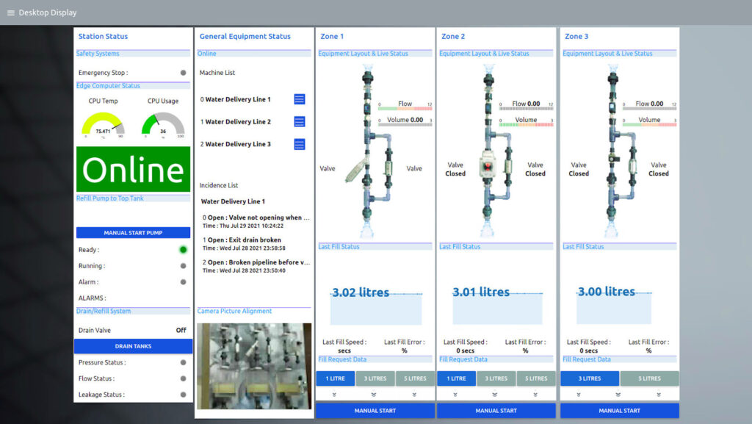Open the hamburger menu beside Desktop Display
This screenshot has width=752, height=424.
10,12
